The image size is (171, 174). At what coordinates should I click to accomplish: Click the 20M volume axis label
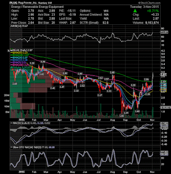7,95
